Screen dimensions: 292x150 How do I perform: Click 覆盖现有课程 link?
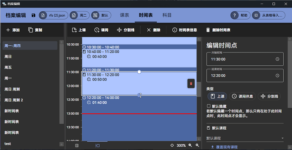tap(224, 147)
